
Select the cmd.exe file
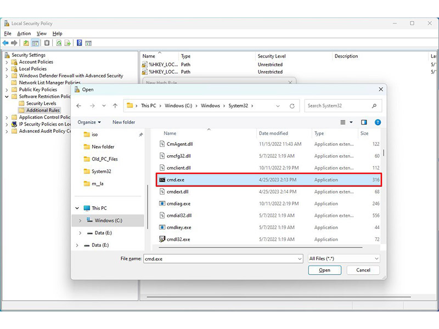click(269, 180)
